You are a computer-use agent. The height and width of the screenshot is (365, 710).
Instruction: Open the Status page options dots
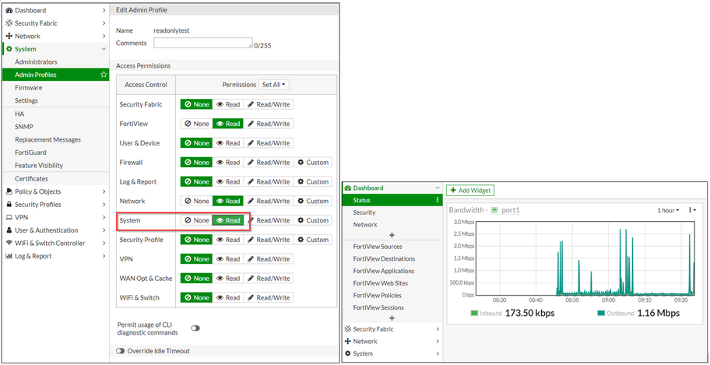pos(438,200)
